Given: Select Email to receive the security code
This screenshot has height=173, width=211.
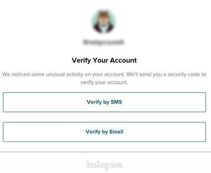Looking at the screenshot, I should [x=104, y=132].
